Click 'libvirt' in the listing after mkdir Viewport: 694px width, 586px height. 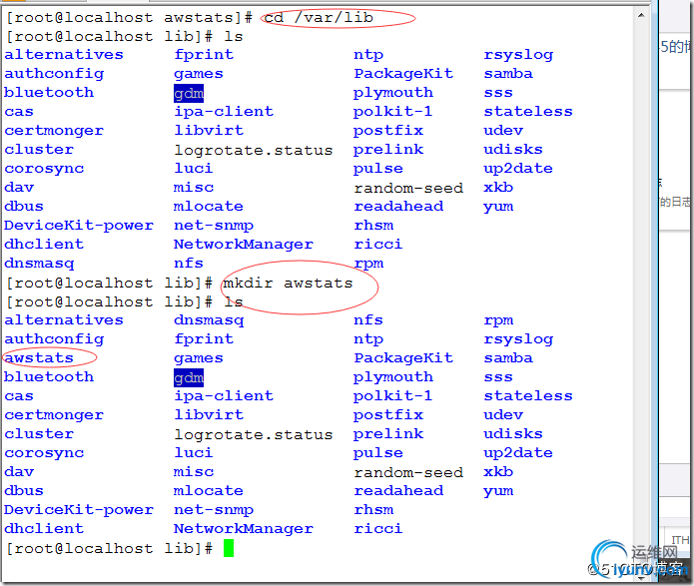click(209, 414)
